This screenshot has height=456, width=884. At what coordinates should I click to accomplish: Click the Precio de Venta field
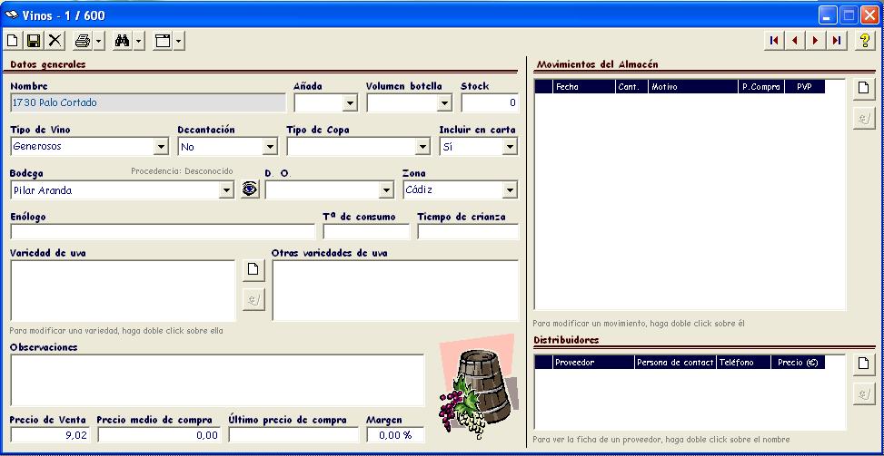(x=50, y=434)
